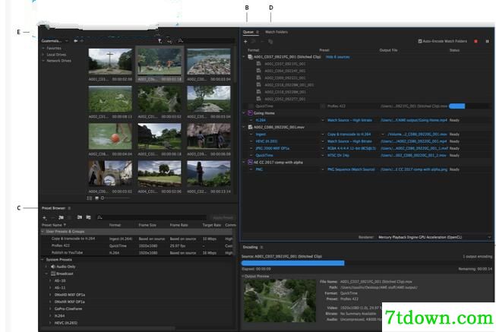Click the Preset Browser panel menu icon
The height and width of the screenshot is (332, 496).
pyautogui.click(x=69, y=208)
